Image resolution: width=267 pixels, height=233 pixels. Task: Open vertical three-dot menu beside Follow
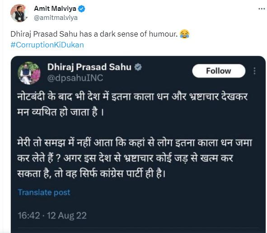pos(254,71)
